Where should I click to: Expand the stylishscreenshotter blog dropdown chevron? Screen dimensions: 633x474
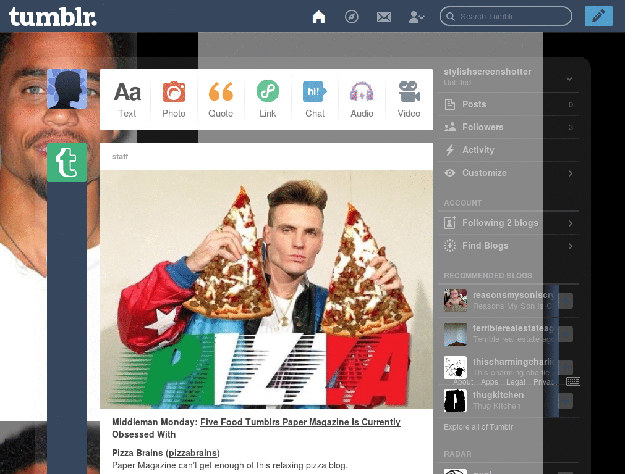(569, 78)
